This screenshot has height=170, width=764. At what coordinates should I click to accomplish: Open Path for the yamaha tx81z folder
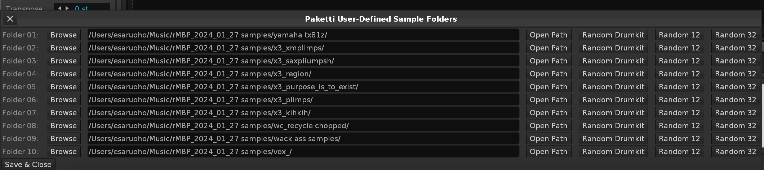point(548,35)
